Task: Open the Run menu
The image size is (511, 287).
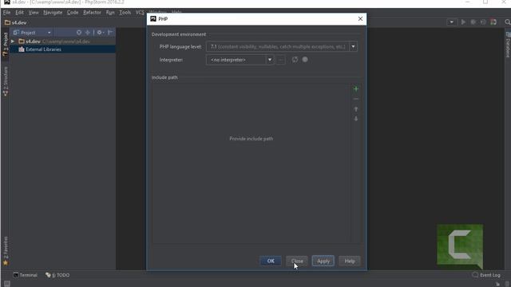Action: pos(110,13)
